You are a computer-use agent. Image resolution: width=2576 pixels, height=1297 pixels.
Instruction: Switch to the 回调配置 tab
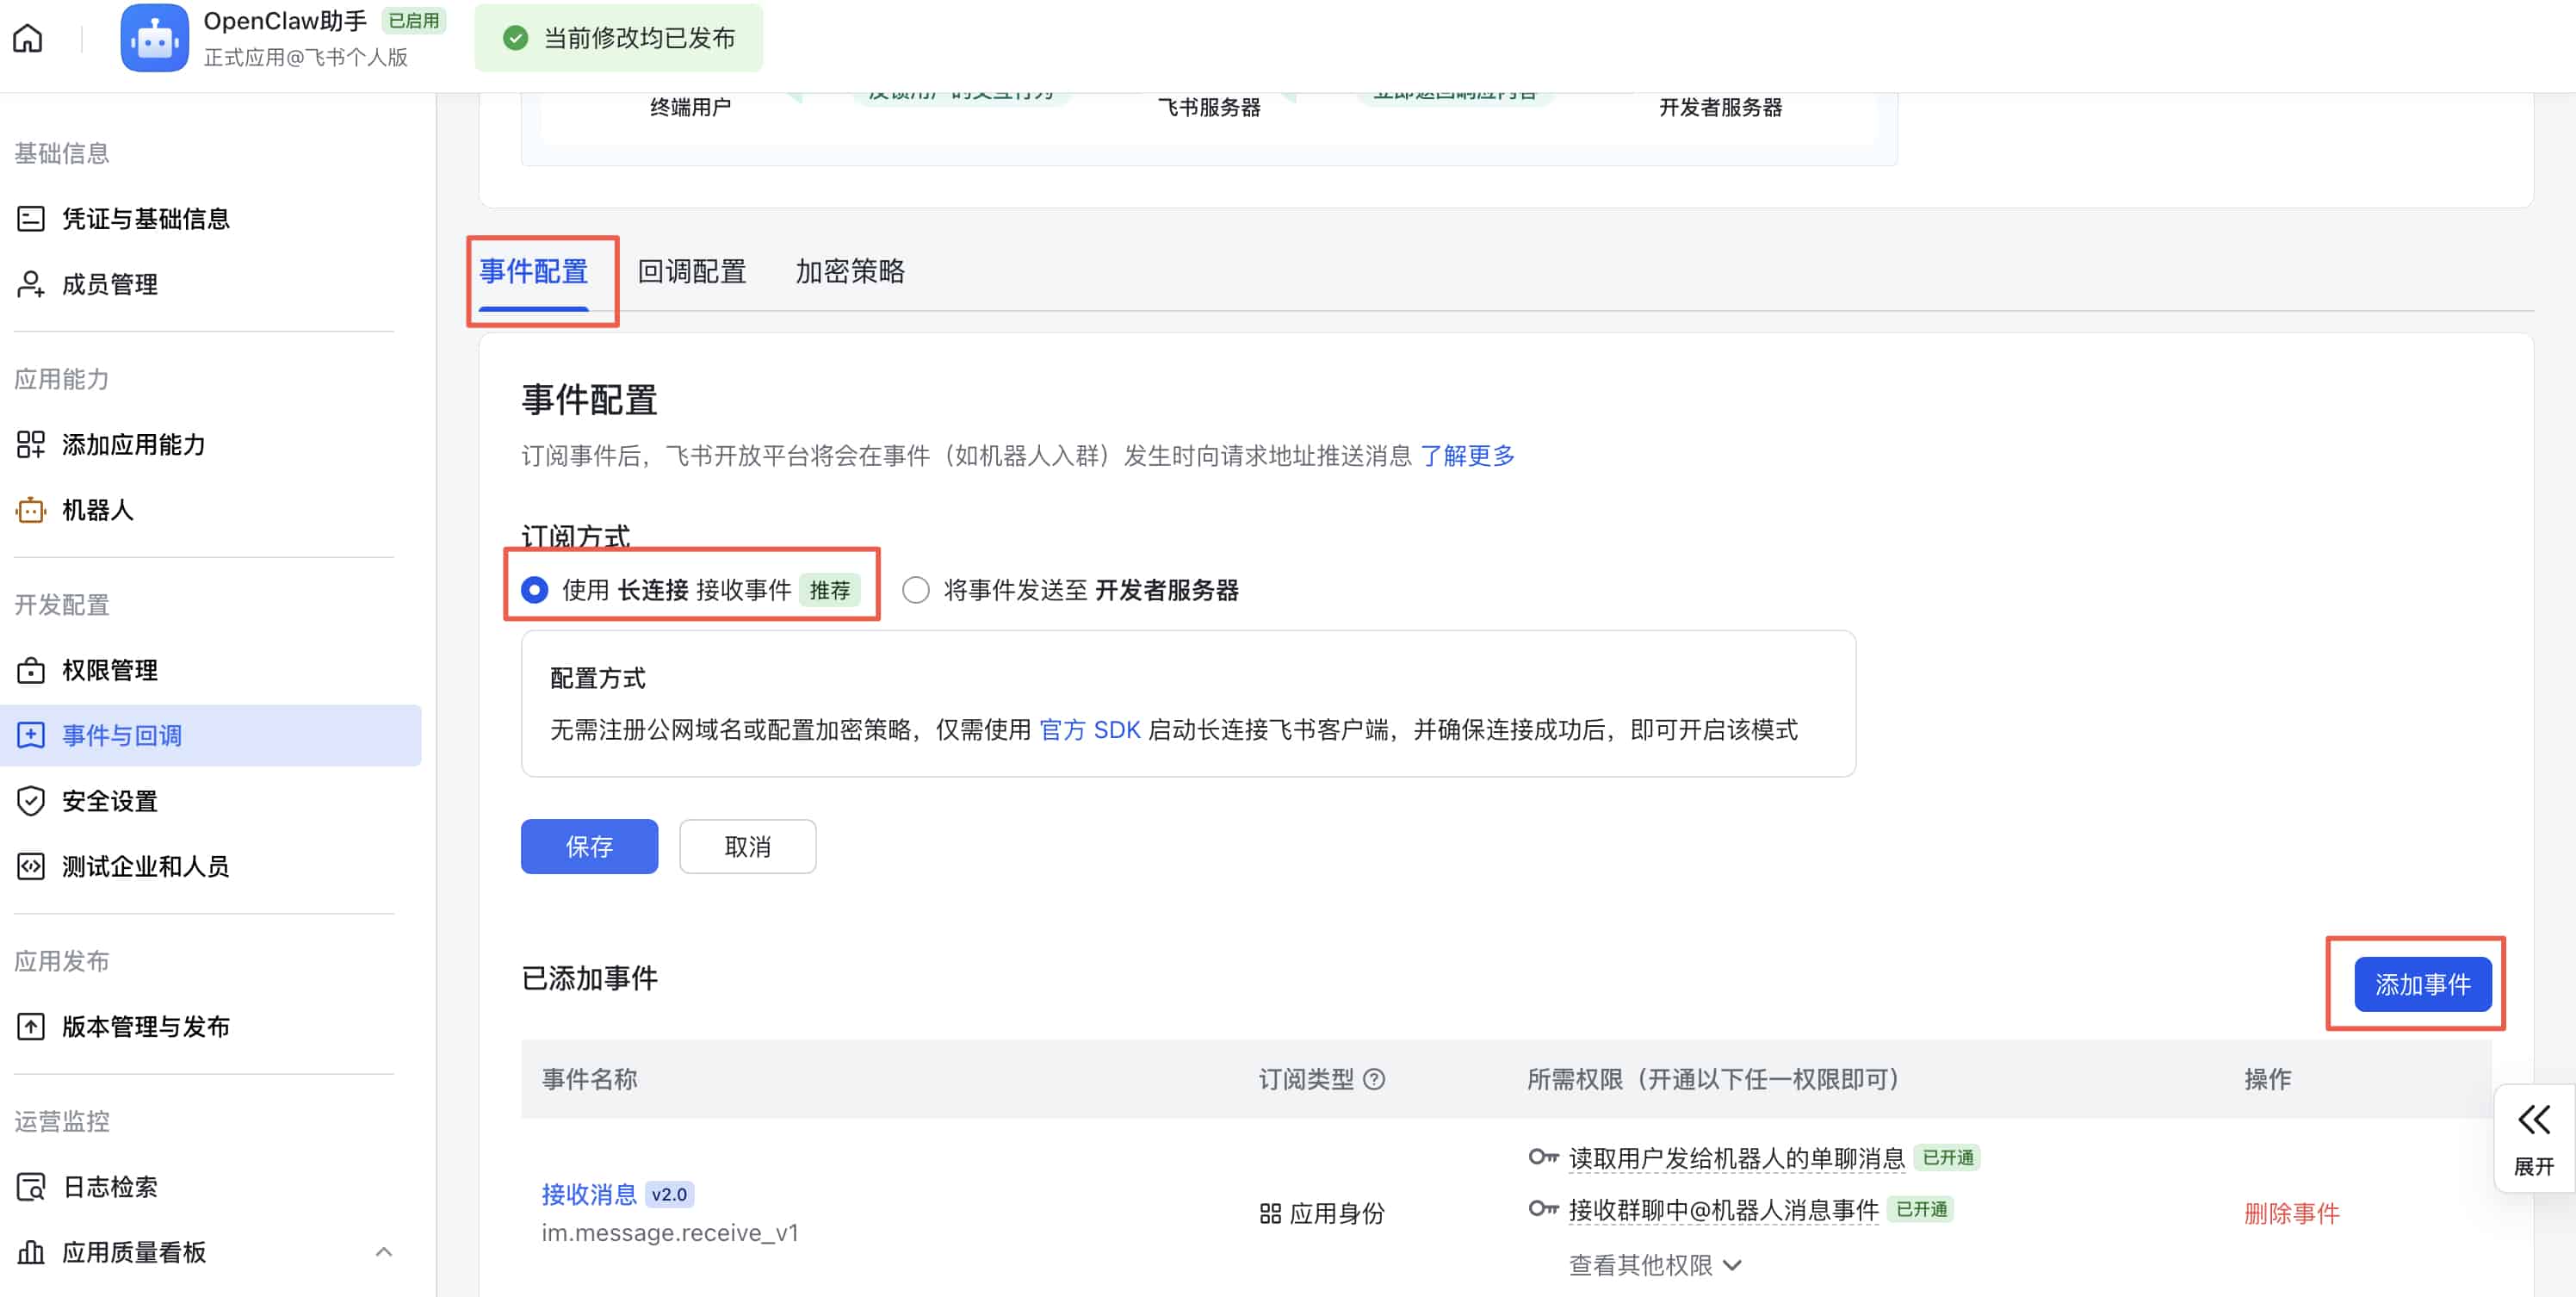(691, 271)
